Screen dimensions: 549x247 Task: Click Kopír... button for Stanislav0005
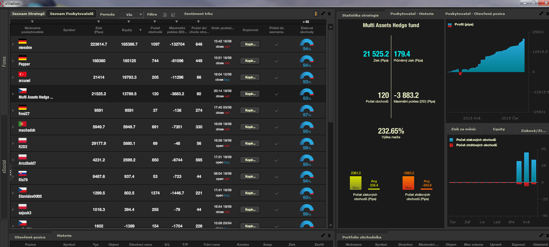pyautogui.click(x=250, y=193)
